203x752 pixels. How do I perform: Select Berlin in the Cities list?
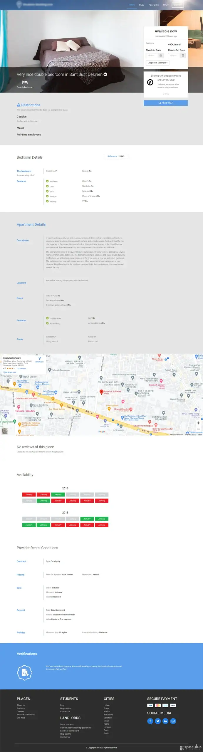click(x=106, y=733)
